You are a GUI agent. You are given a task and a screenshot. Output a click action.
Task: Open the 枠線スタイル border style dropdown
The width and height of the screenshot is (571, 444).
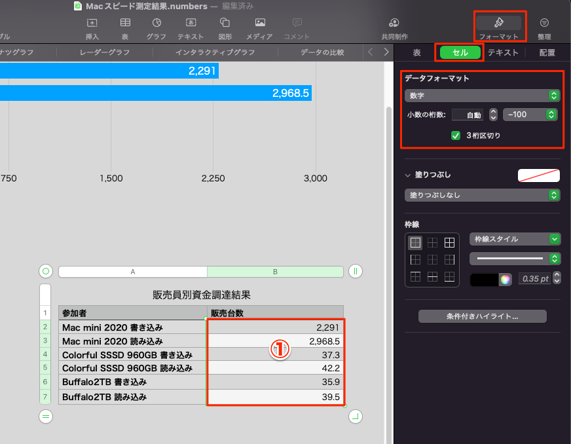515,239
